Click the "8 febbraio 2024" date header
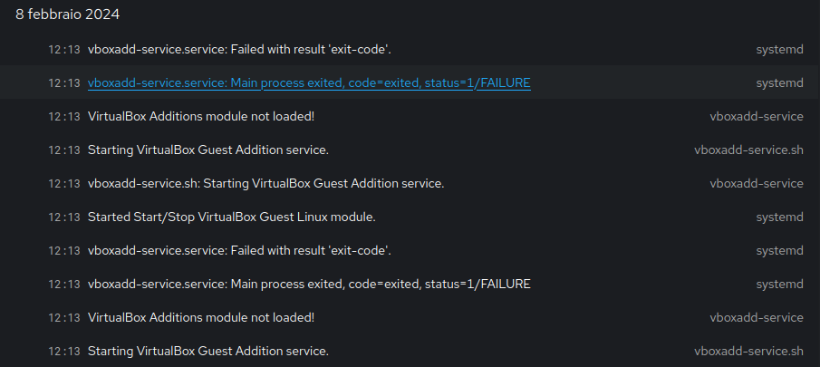 pyautogui.click(x=67, y=14)
